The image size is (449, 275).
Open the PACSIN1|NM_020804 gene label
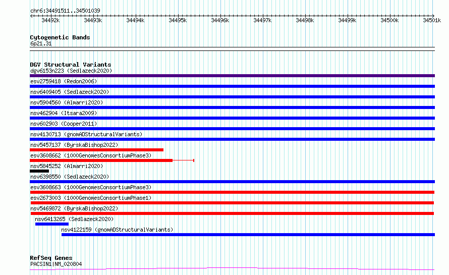point(56,264)
